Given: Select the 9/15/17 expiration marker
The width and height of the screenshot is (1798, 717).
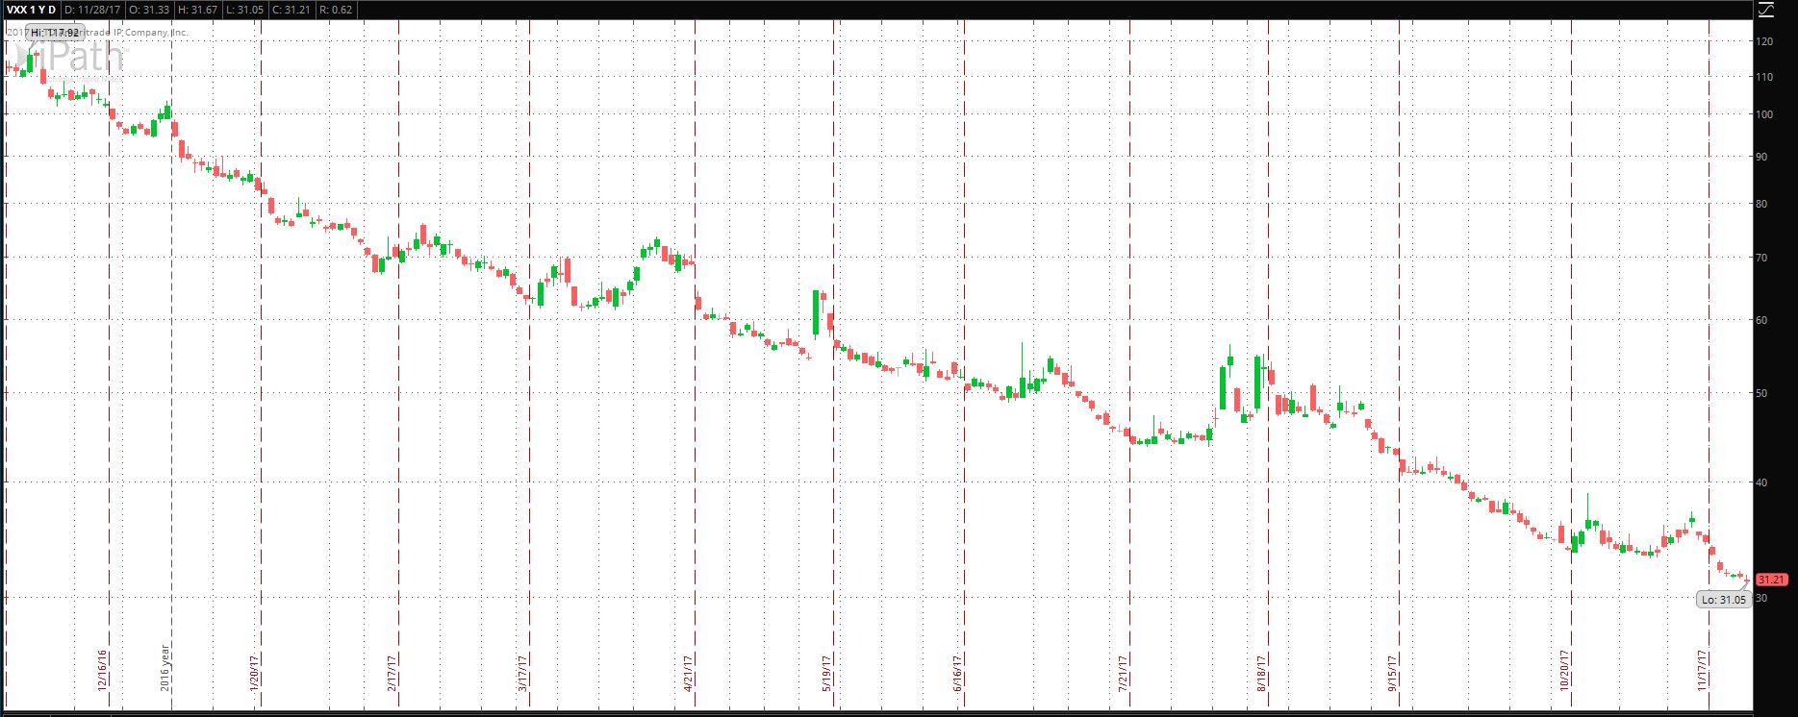Looking at the screenshot, I should pos(1392,673).
